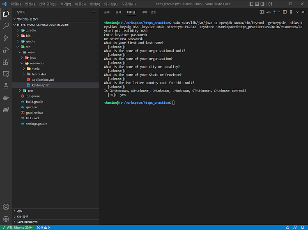This screenshot has height=230, width=308.
Task: Open the 실행(R) menu
Action: 95,4
